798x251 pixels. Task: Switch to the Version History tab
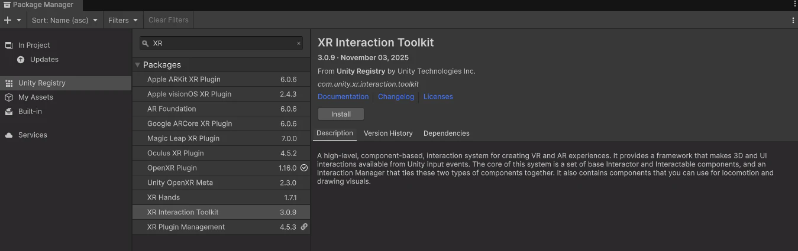pos(388,133)
